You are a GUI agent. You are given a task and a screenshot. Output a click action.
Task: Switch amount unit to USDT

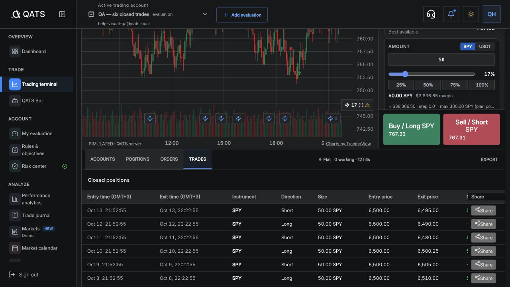pos(485,47)
